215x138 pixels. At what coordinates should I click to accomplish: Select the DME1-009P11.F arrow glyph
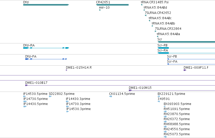(x=185, y=70)
